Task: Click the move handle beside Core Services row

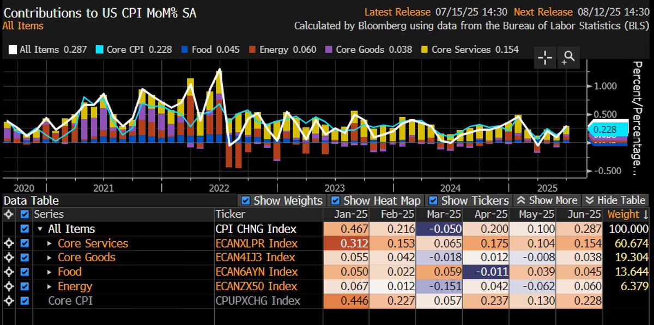Action: click(8, 243)
